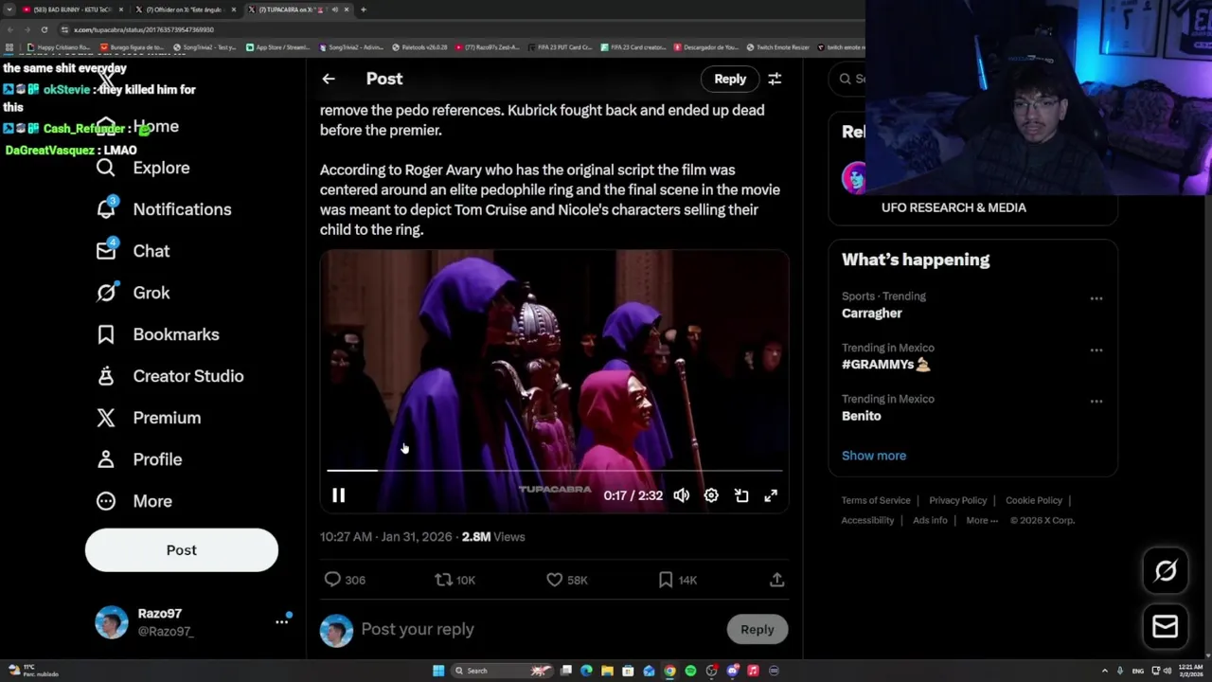Open a new browser tab
This screenshot has width=1212, height=682.
coord(363,9)
